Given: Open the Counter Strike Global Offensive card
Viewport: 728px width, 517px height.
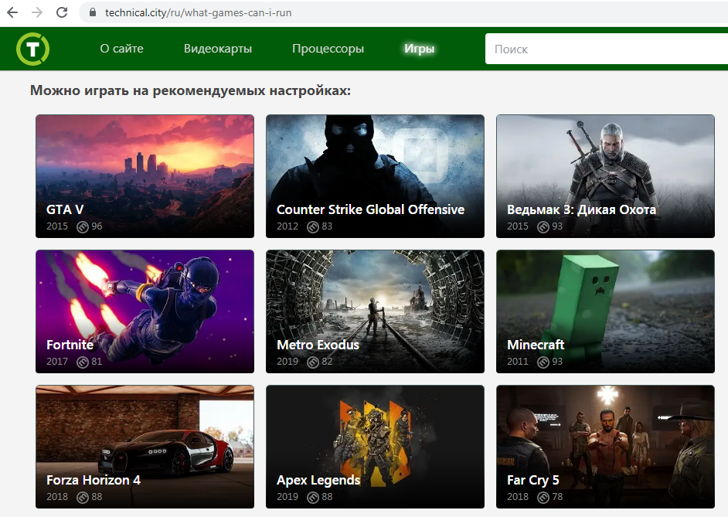Looking at the screenshot, I should [x=375, y=176].
